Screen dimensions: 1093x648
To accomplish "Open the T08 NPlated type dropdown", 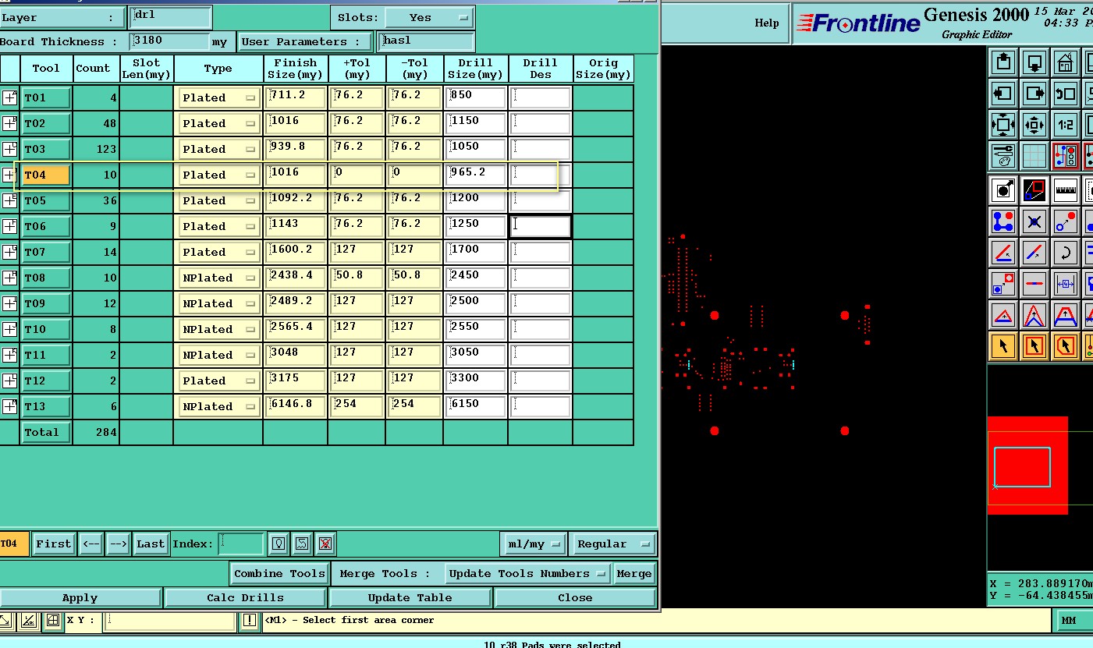I will (x=219, y=278).
